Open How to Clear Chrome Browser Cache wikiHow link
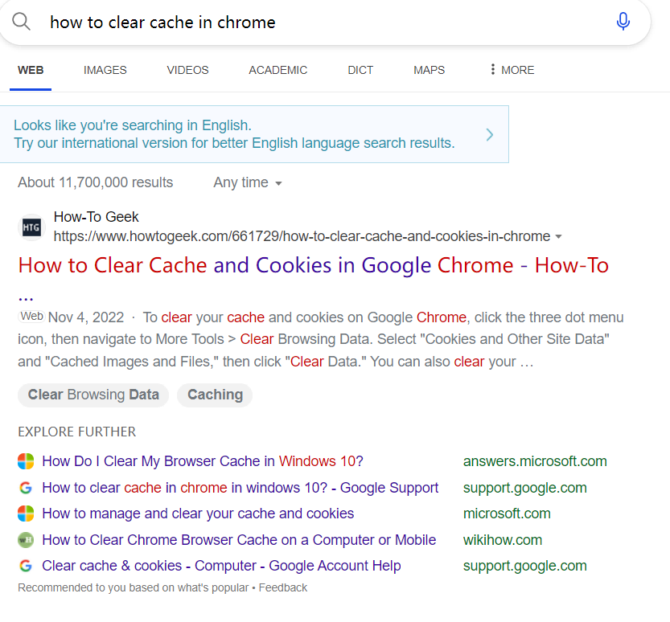670x622 pixels. (x=239, y=540)
